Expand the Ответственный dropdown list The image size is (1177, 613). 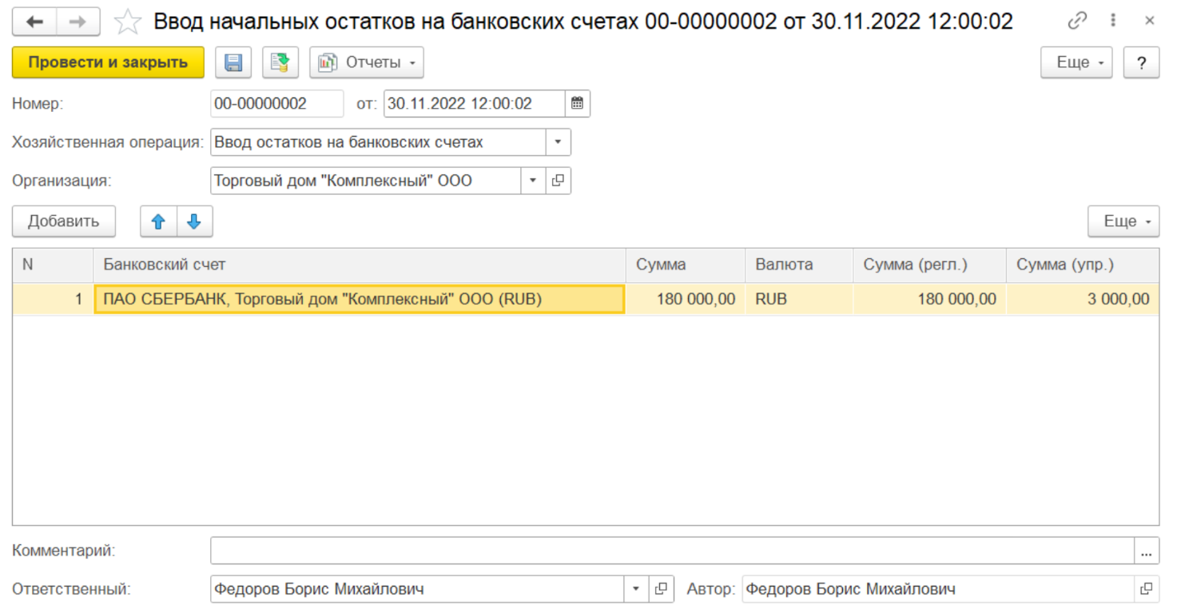[636, 589]
